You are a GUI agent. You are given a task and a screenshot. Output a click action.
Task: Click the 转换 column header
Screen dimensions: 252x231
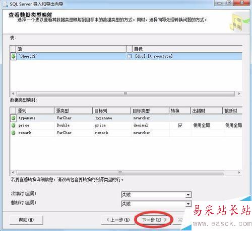point(180,110)
